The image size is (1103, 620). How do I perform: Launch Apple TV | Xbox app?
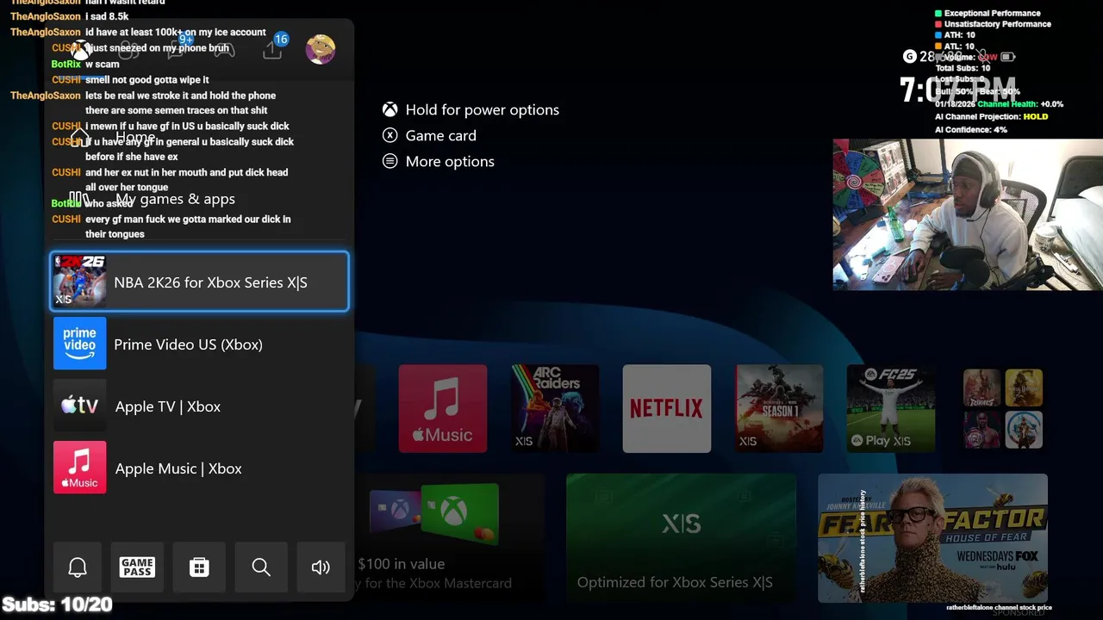click(x=200, y=406)
